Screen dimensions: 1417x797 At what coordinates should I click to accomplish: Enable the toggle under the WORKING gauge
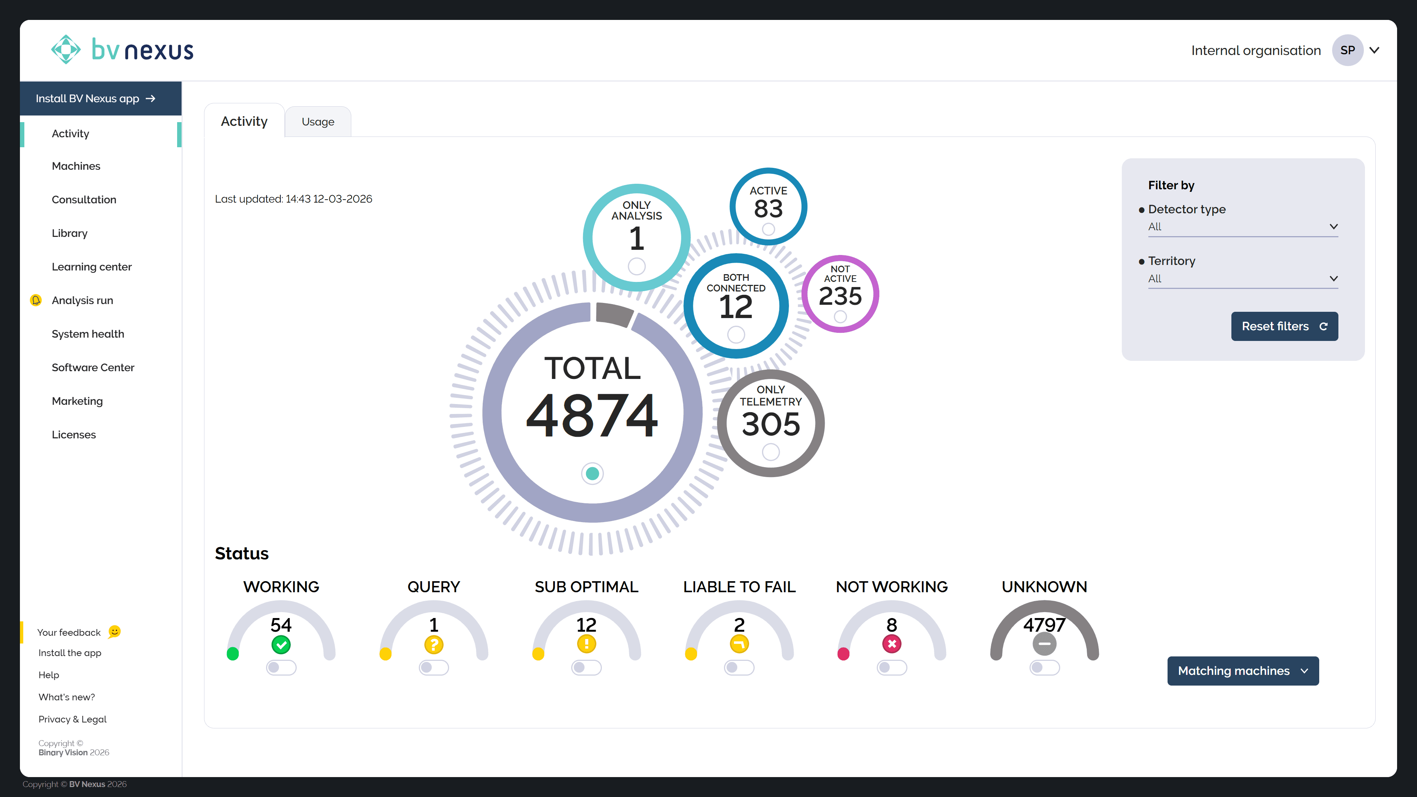pos(281,667)
